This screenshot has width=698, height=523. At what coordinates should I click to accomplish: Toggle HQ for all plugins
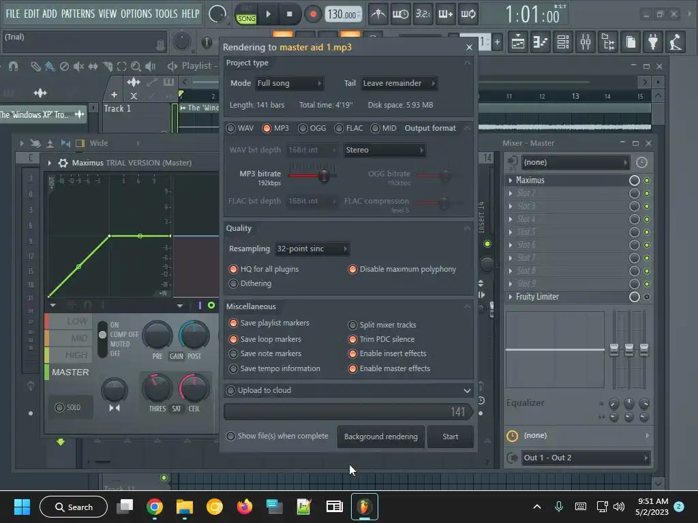coord(264,269)
